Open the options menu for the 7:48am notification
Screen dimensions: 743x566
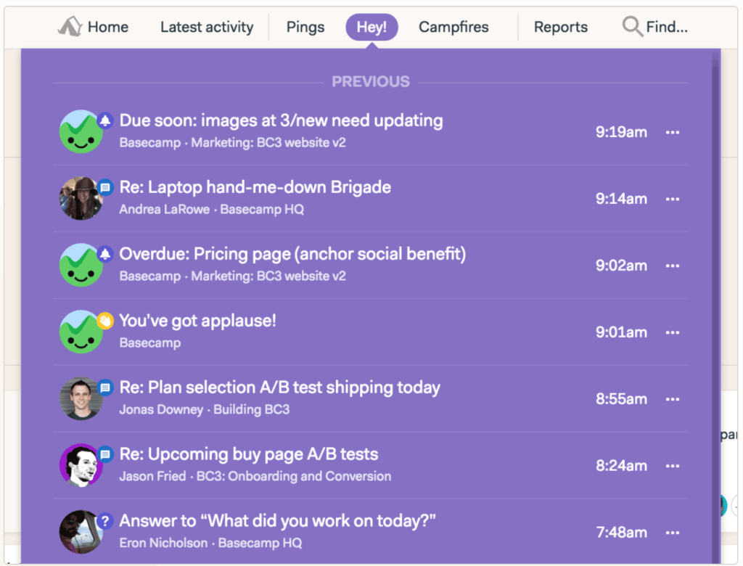pos(673,533)
